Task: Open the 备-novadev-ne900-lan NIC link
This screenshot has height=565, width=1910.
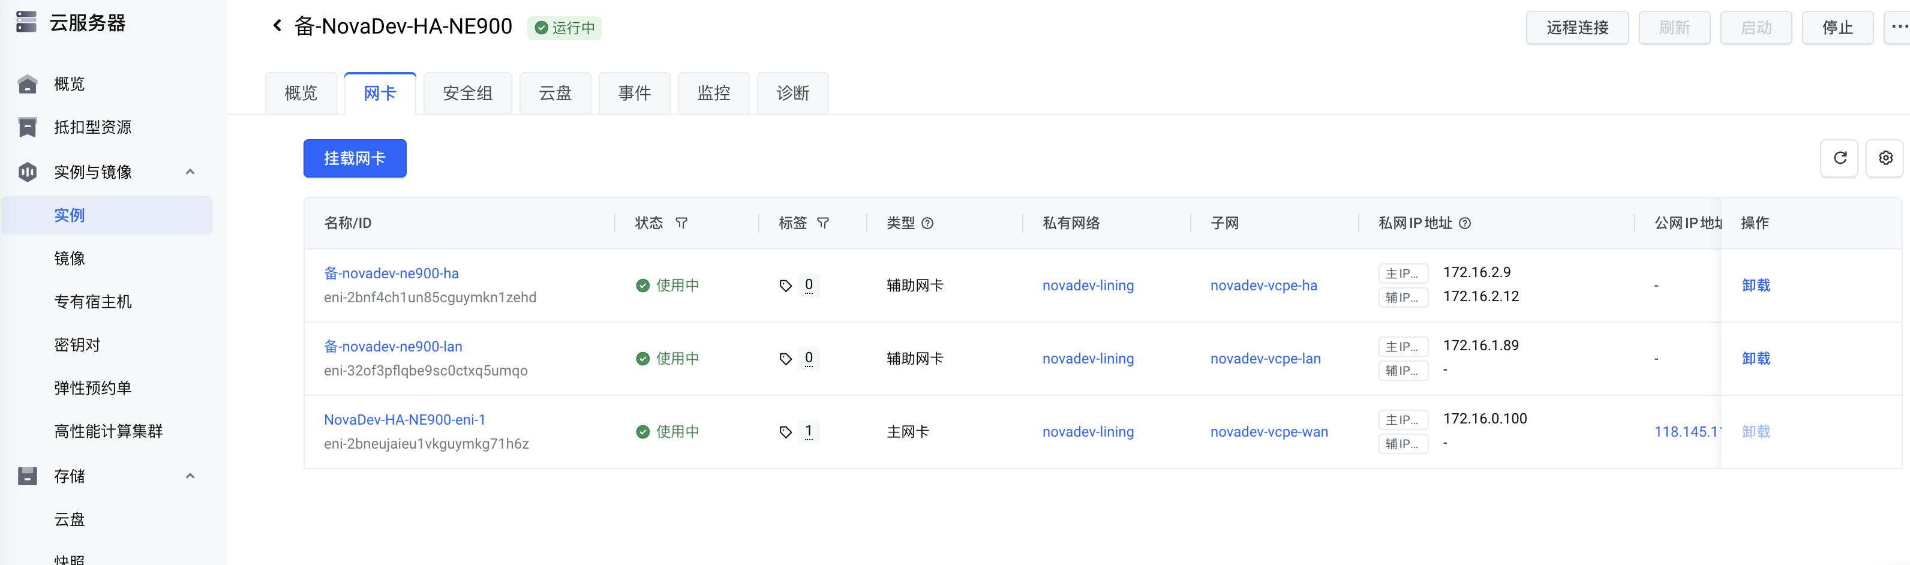Action: point(393,347)
